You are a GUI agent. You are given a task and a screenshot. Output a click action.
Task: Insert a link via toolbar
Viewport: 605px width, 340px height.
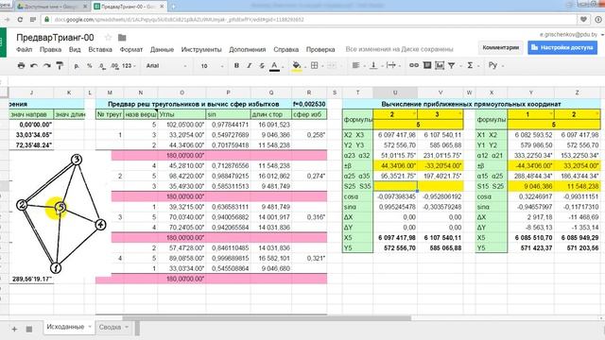(x=414, y=65)
